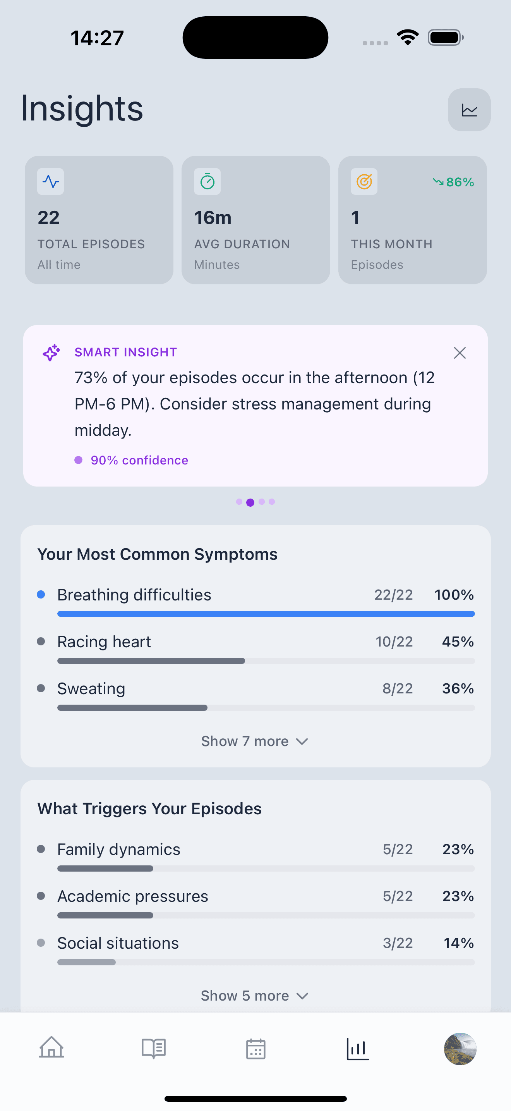This screenshot has width=511, height=1111.
Task: Open the profile picture tab
Action: tap(460, 1049)
